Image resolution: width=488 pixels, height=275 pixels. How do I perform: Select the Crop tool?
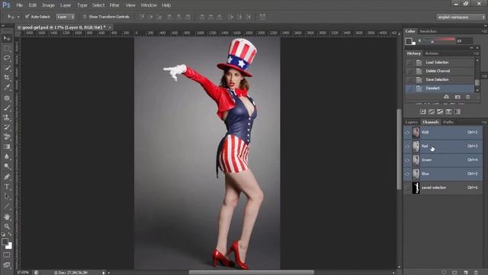tap(7, 77)
